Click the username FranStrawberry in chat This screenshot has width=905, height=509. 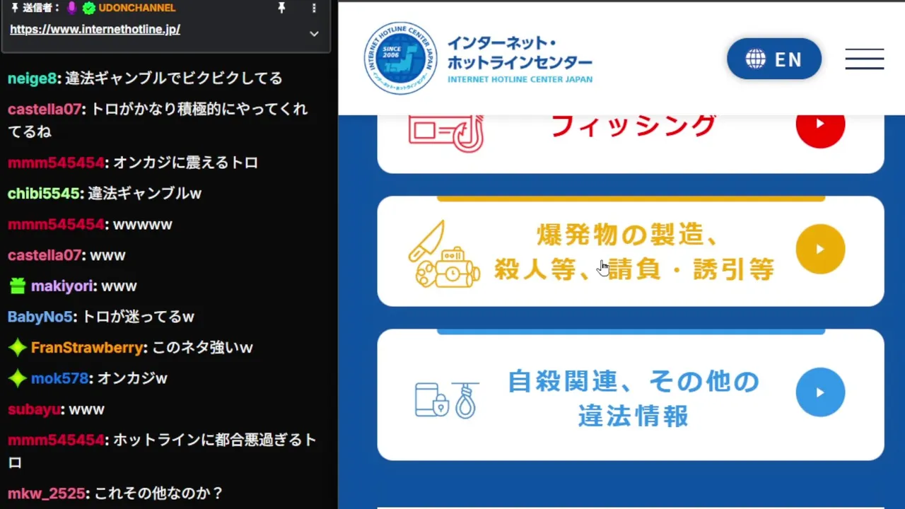click(x=87, y=348)
